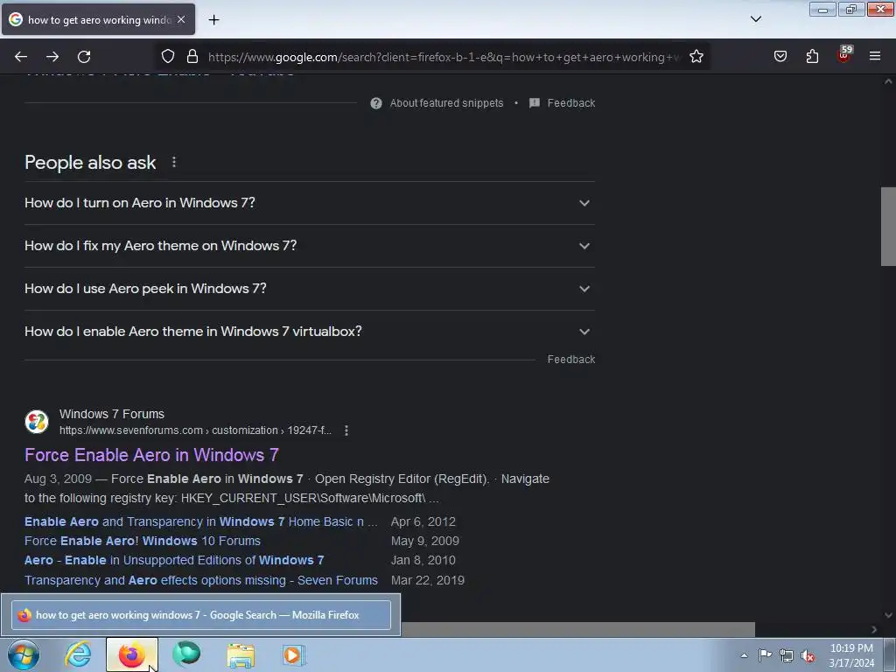Open Action Center flag tray icon

click(x=765, y=655)
